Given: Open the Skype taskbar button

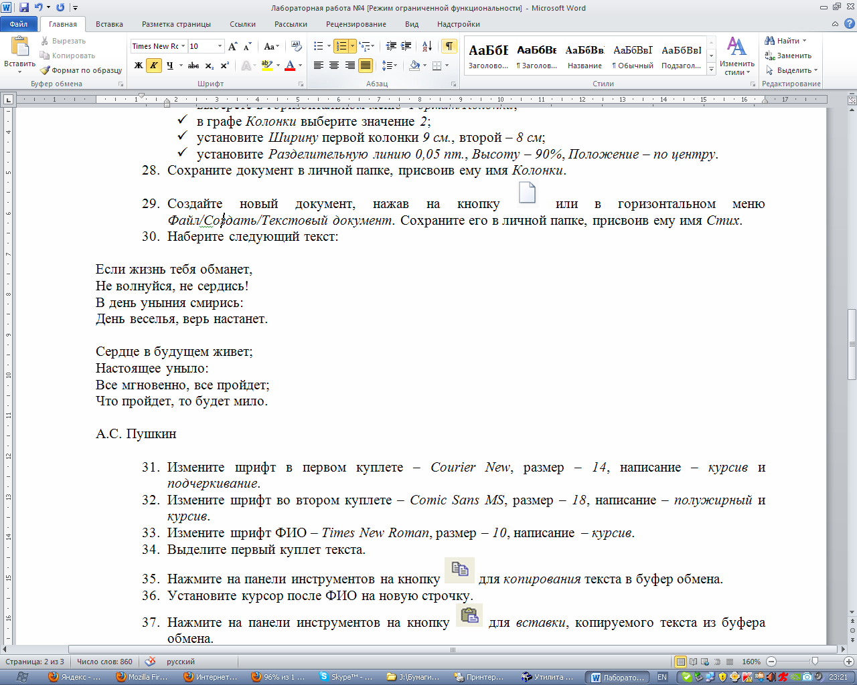Looking at the screenshot, I should click(346, 677).
